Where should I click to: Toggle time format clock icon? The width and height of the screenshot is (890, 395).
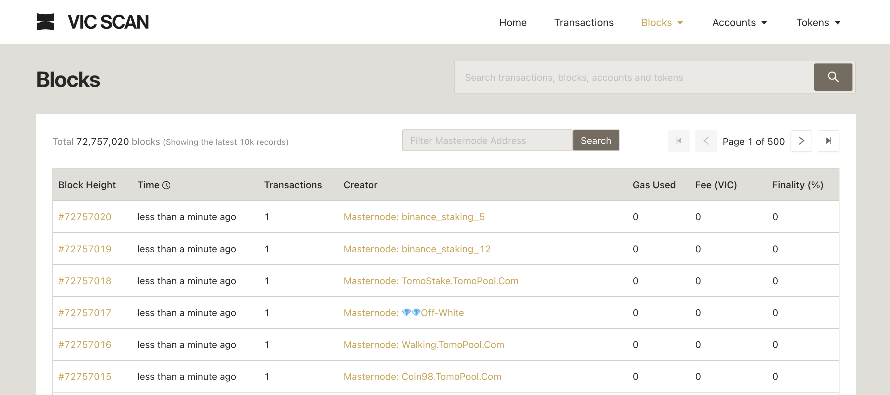pyautogui.click(x=166, y=185)
